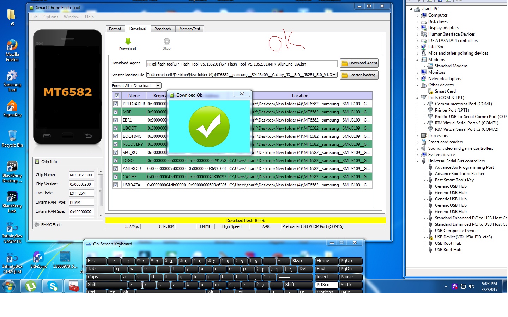Click the PrtScn key on On-Screen Keyboard
Viewport: 508px width, 317px height.
click(326, 285)
